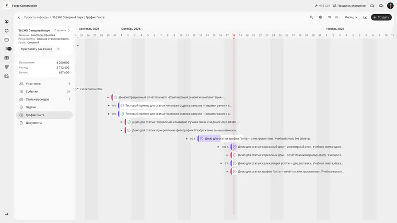Click the Создать button

coord(381,17)
